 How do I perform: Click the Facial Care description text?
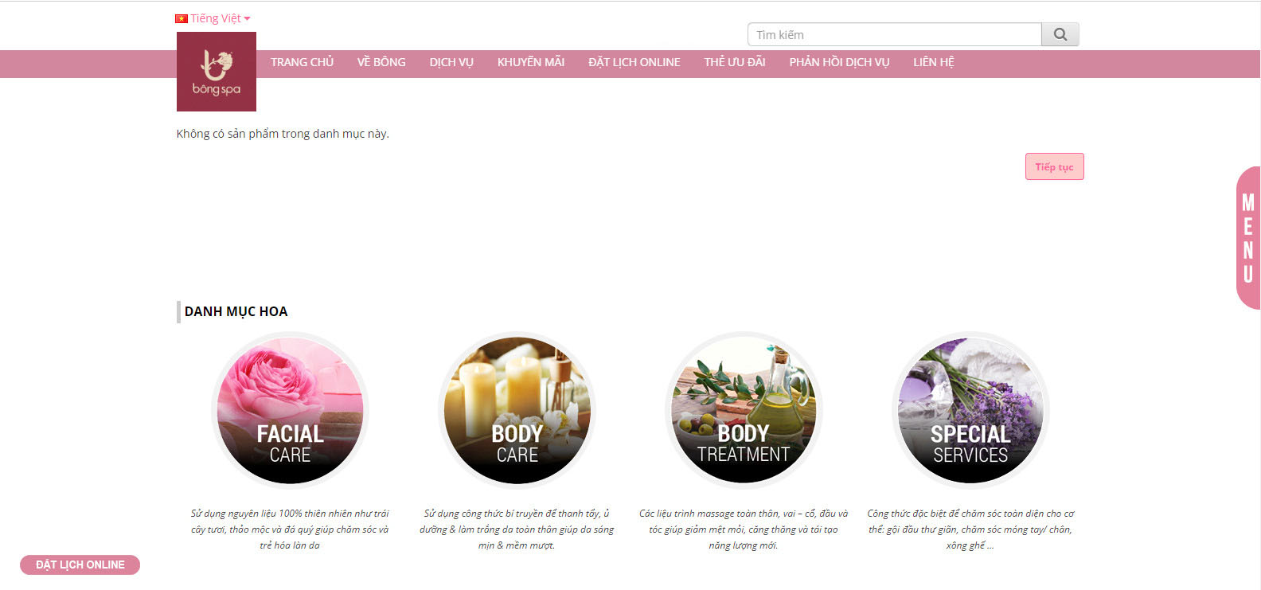tap(290, 529)
